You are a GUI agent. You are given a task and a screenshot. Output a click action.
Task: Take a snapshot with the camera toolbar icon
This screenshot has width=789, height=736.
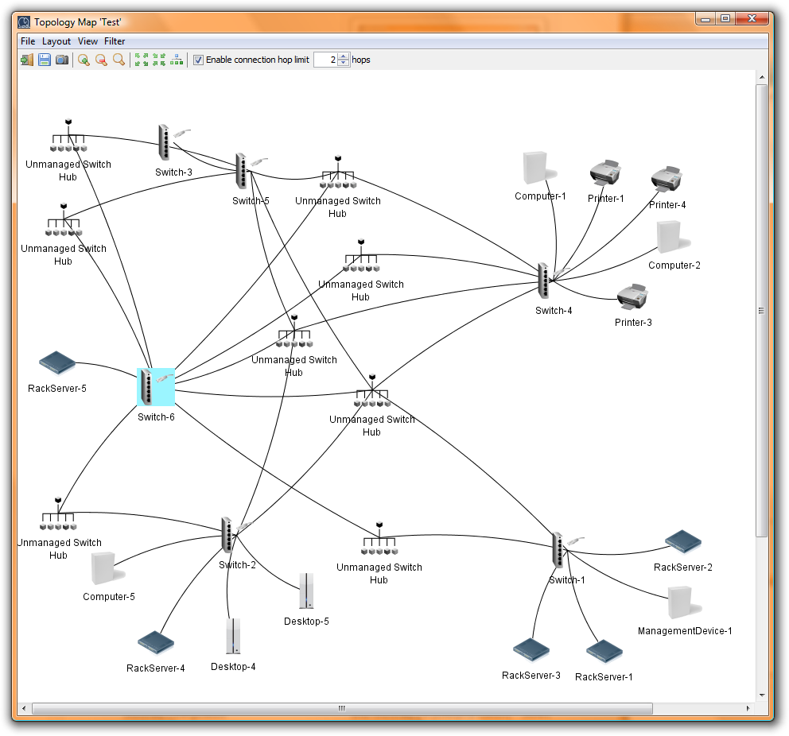tap(62, 60)
